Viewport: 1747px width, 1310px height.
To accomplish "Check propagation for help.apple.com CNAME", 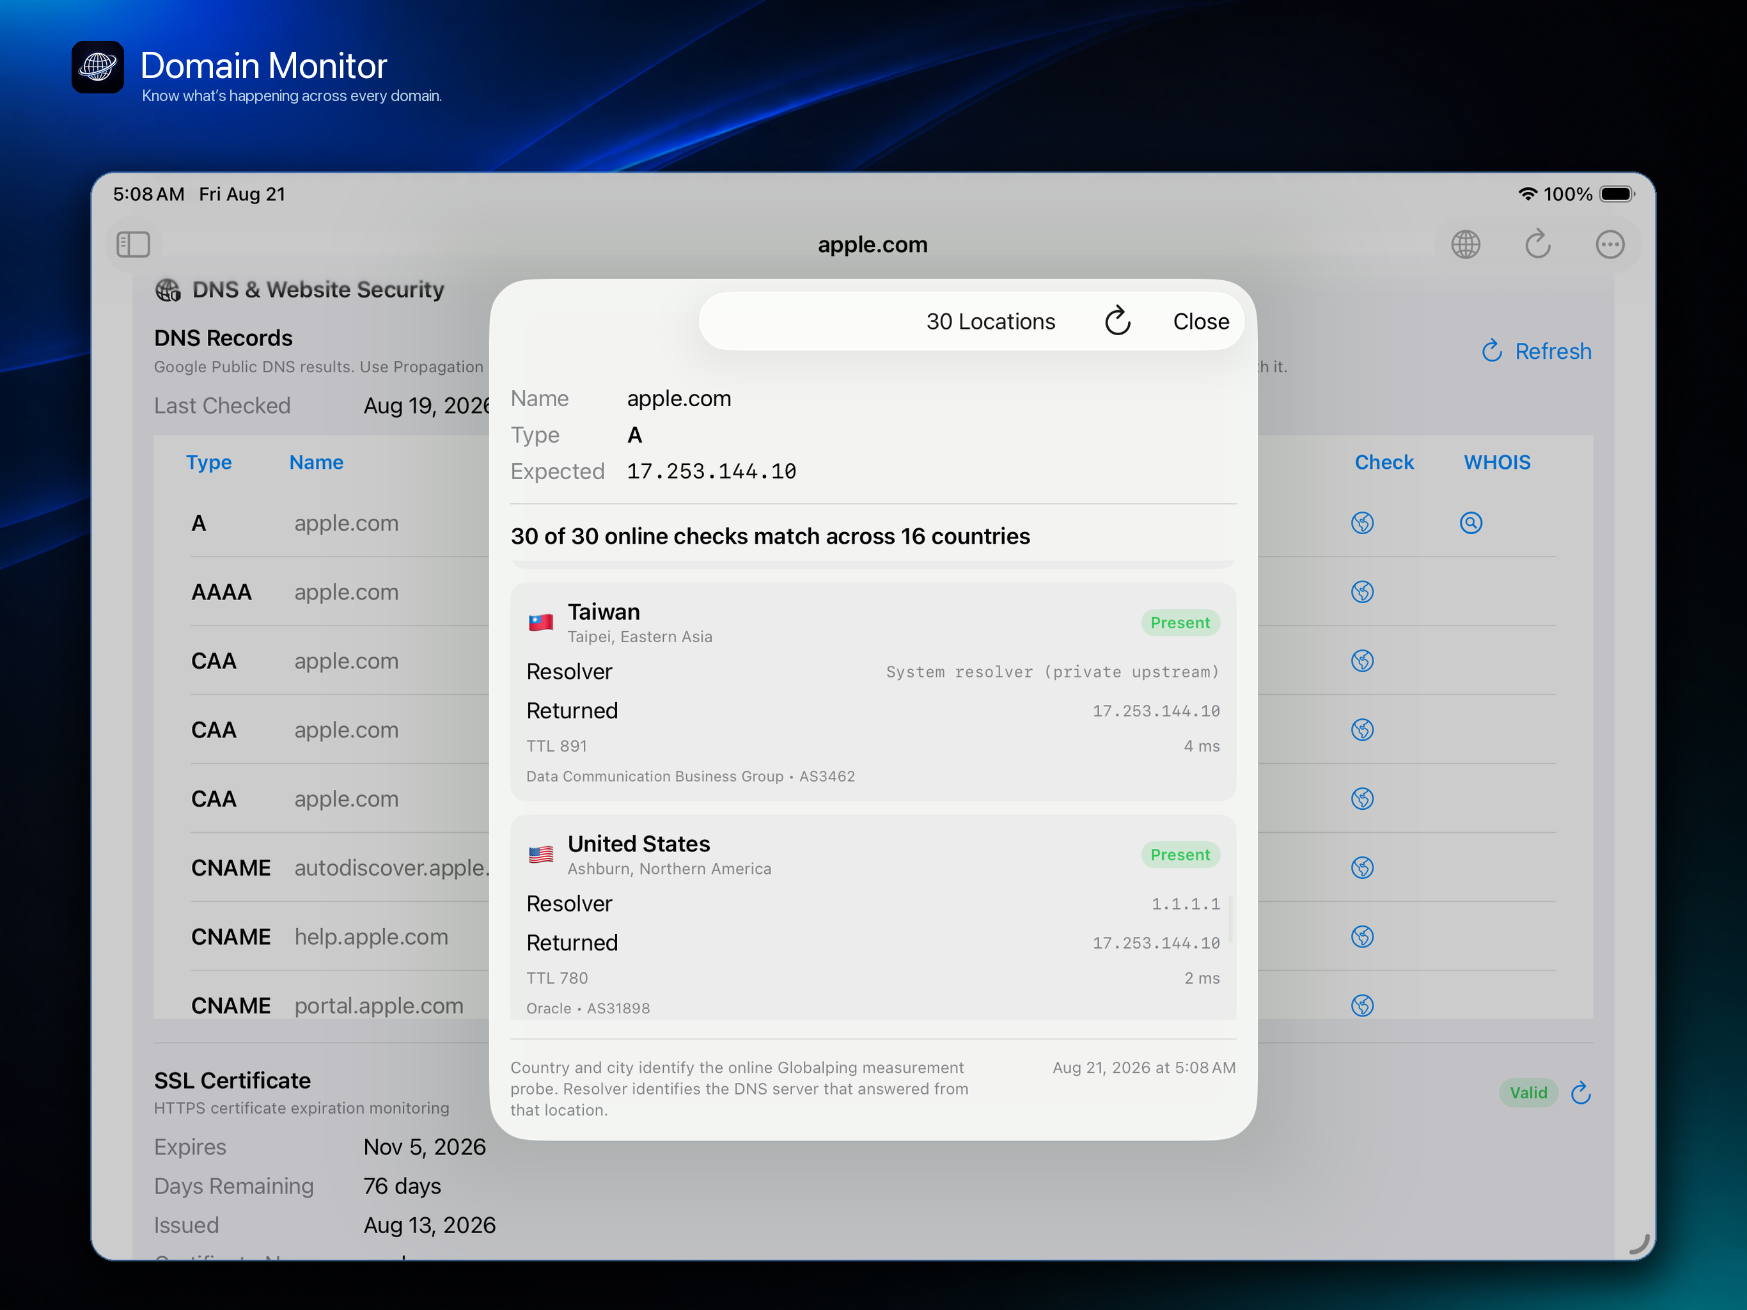I will (1363, 936).
